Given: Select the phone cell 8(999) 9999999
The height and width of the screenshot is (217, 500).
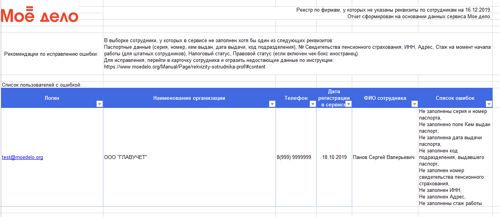Looking at the screenshot, I should (294, 157).
